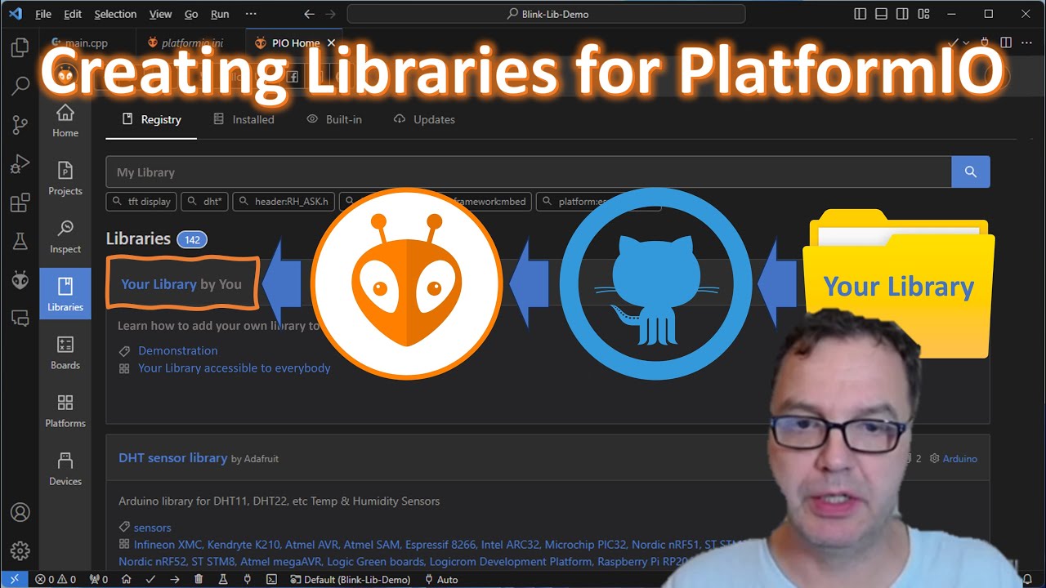
Task: Click the build checkmark in editor toolbar
Action: pos(953,42)
